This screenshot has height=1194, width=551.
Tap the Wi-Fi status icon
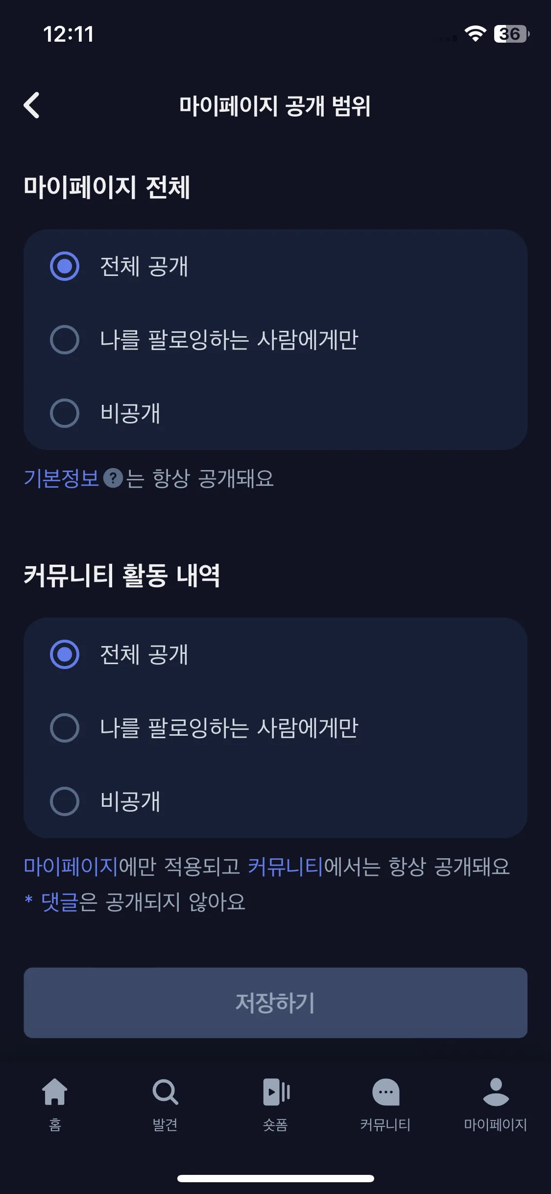pyautogui.click(x=475, y=34)
